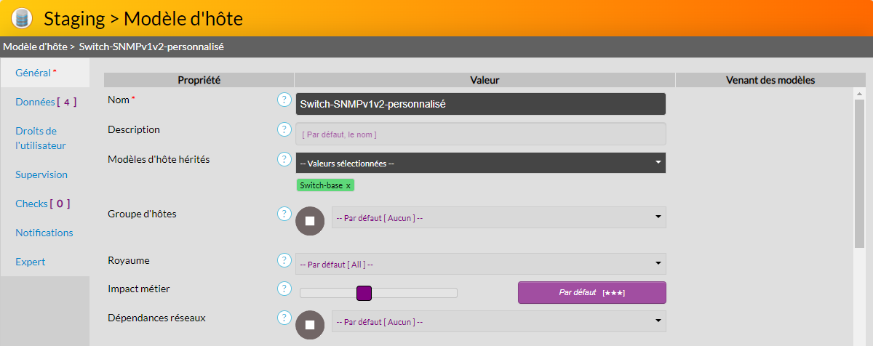873x346 pixels.
Task: Toggle the round button beside Groupe d'hôtes
Action: point(310,221)
